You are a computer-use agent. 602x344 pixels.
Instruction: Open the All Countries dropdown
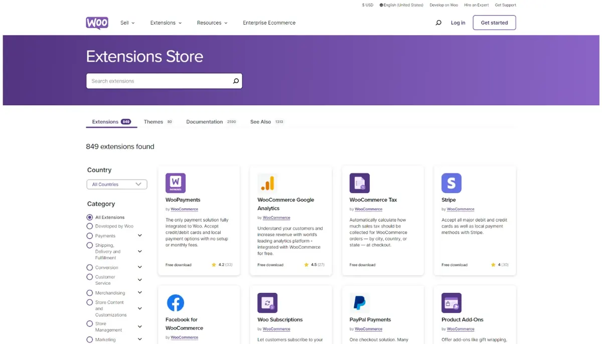117,185
